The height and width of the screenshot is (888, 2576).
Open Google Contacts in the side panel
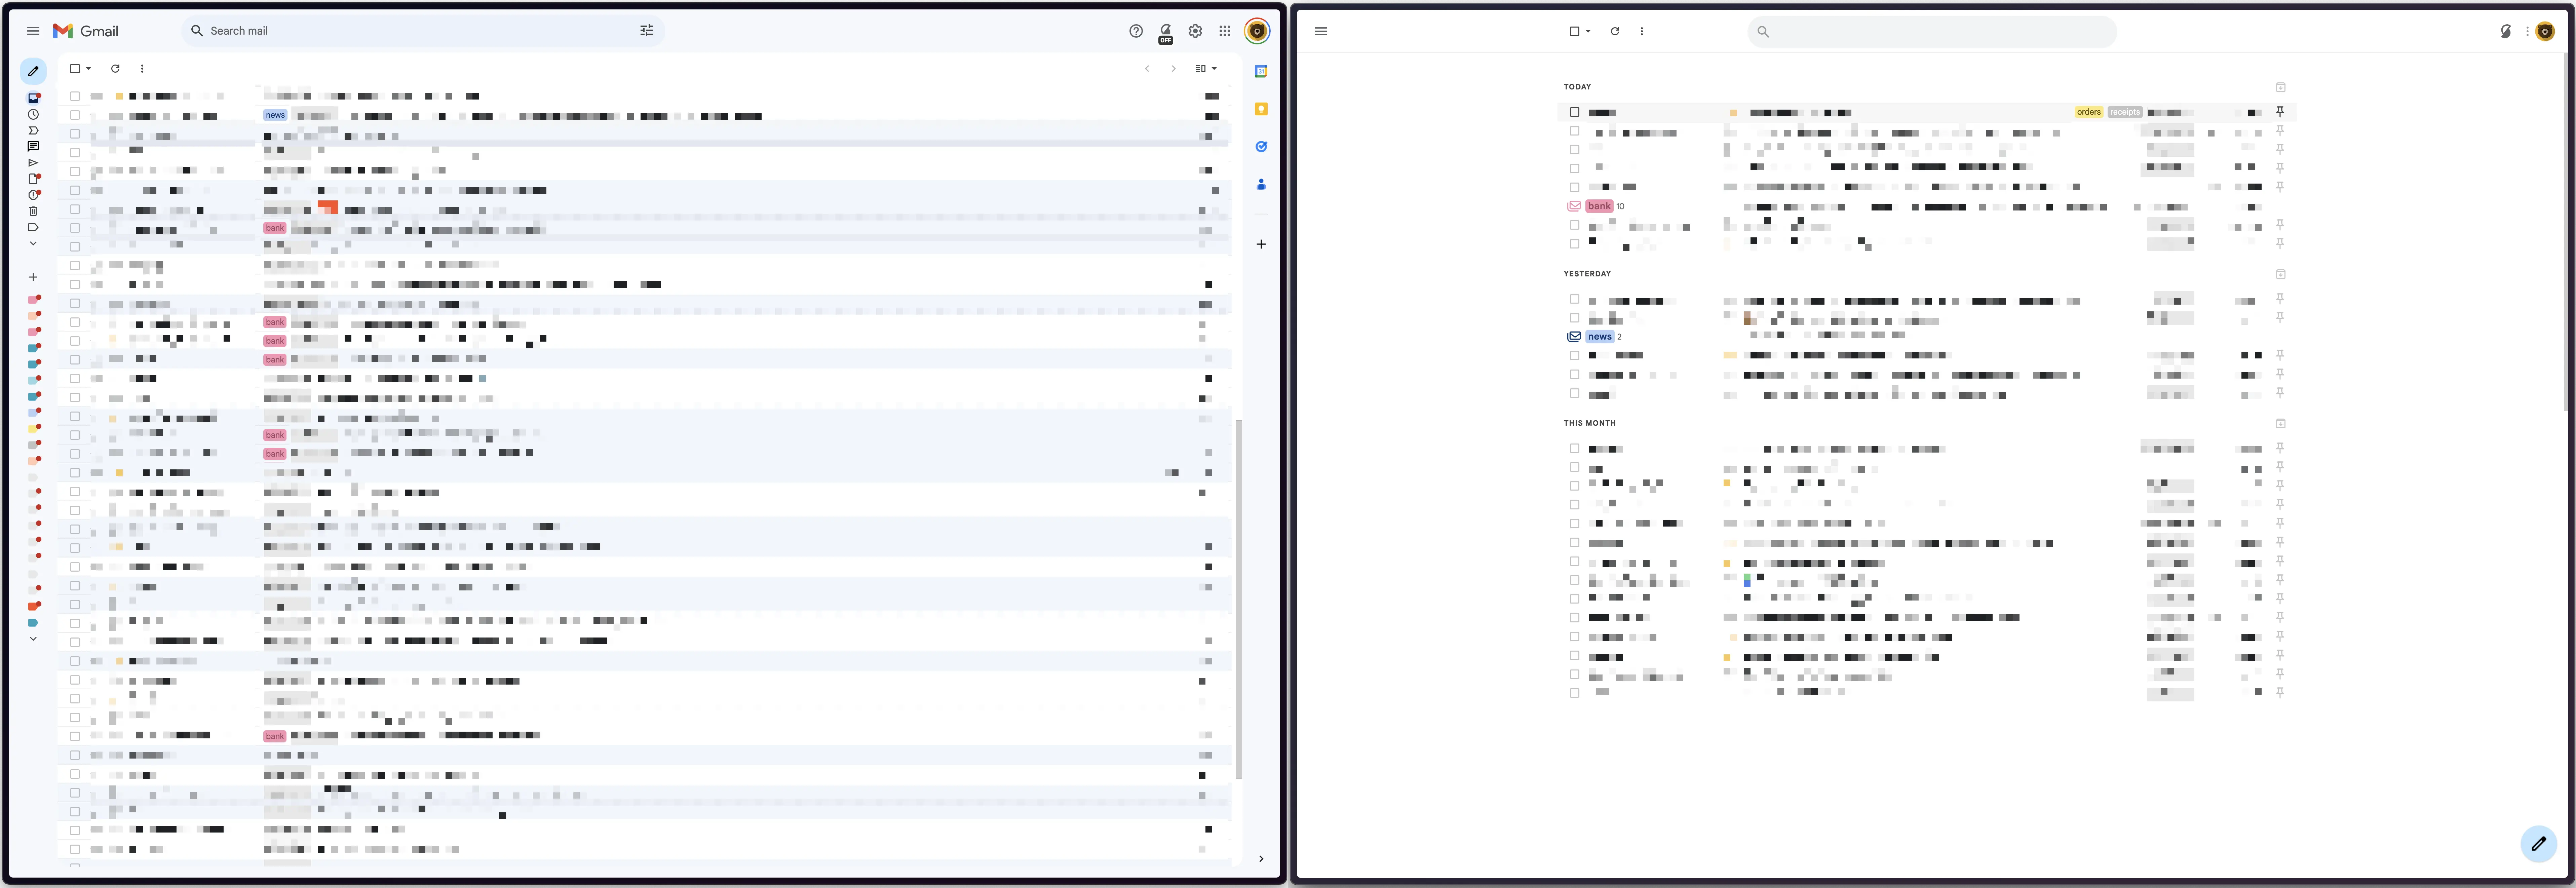[1261, 184]
